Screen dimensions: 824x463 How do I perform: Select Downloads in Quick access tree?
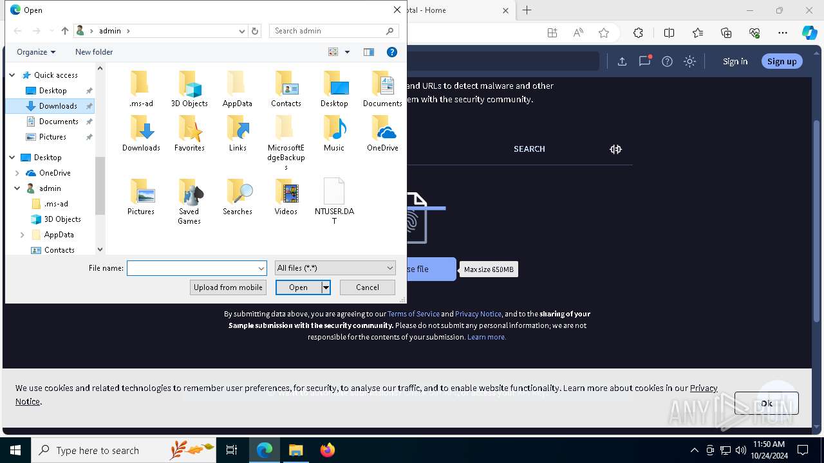pos(51,106)
